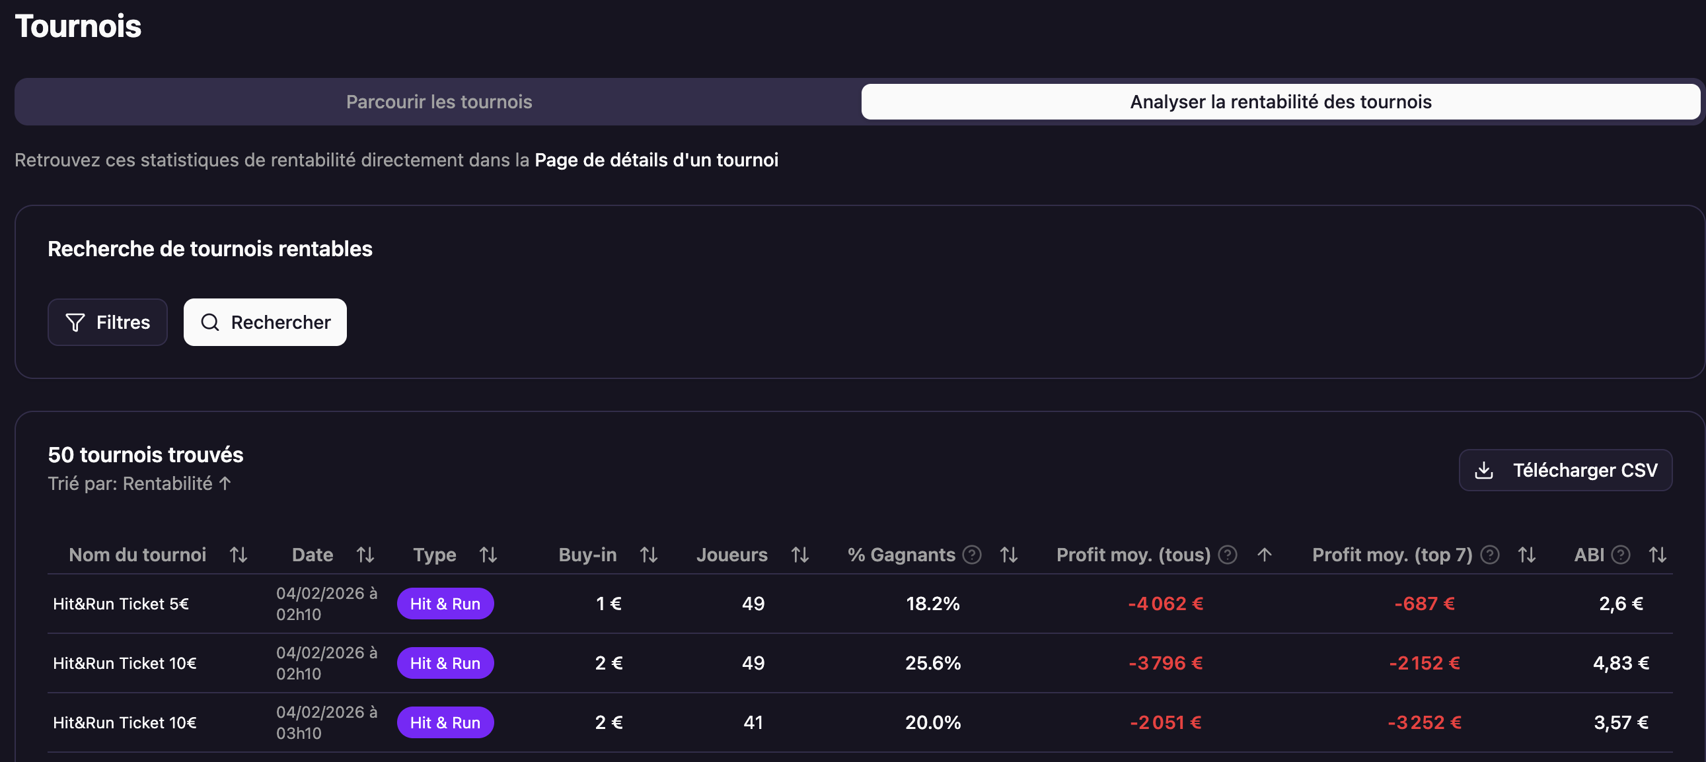Download results with Télécharger CSV
Screen dimensions: 1706x762
click(1565, 470)
